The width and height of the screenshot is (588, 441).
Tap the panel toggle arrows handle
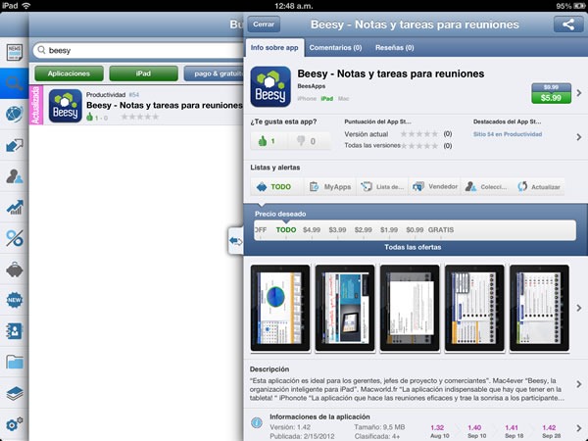coord(235,241)
